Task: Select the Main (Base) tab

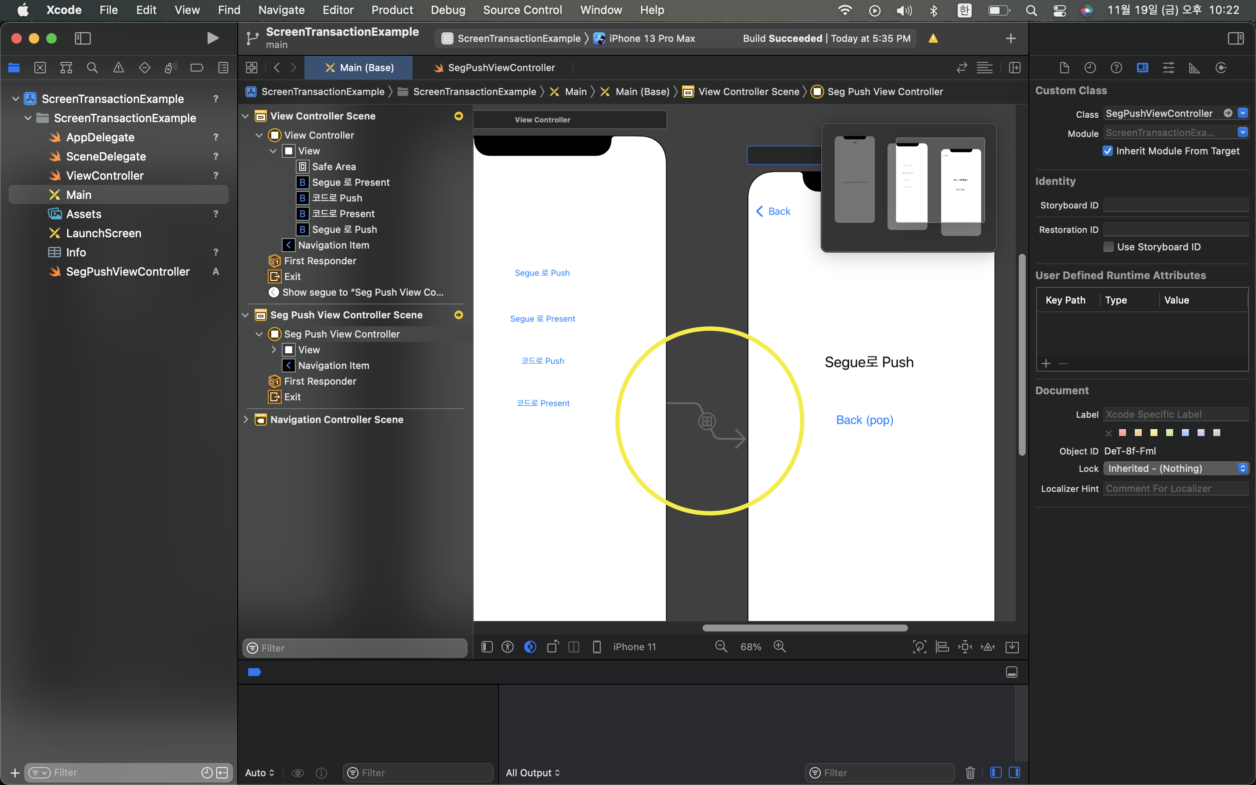Action: [358, 68]
